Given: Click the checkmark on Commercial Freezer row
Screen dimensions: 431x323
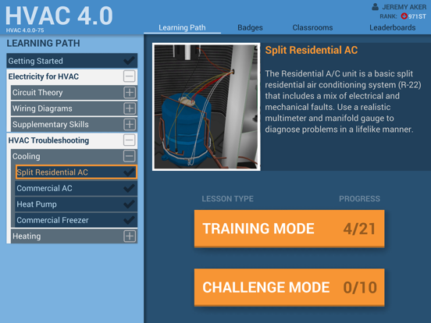Looking at the screenshot, I should [129, 220].
